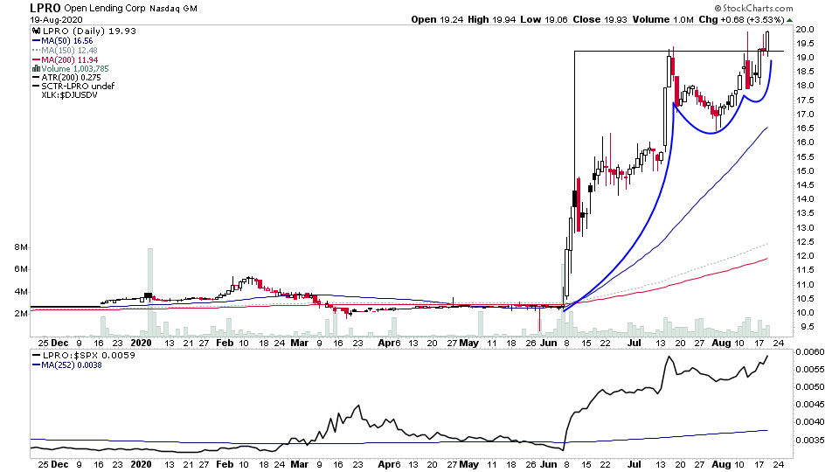Click the 8M volume axis label
This screenshot has height=472, width=839.
point(21,247)
